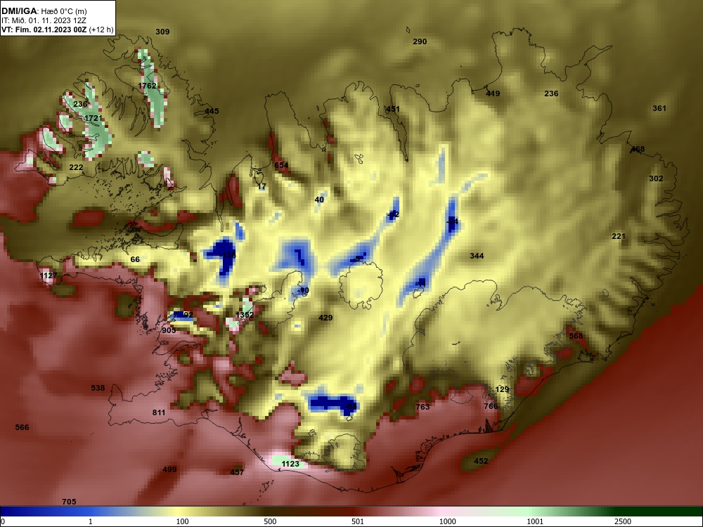Click the 445 value label
This screenshot has height=527, width=703.
coord(212,111)
